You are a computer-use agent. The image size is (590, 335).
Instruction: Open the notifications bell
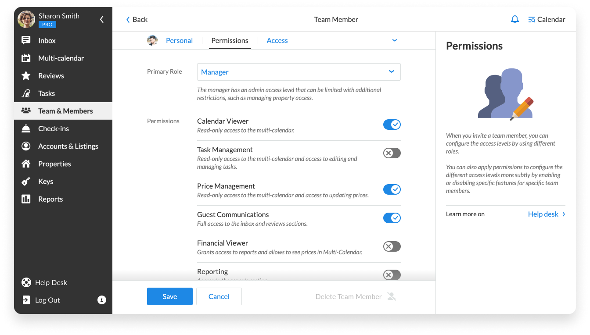point(514,19)
